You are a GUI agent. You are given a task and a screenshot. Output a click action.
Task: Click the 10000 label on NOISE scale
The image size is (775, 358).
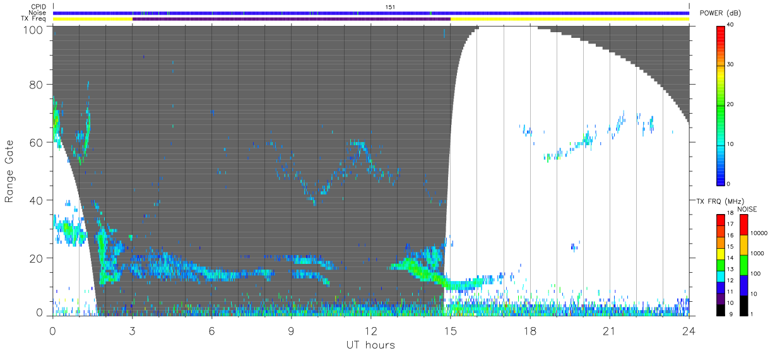[760, 233]
